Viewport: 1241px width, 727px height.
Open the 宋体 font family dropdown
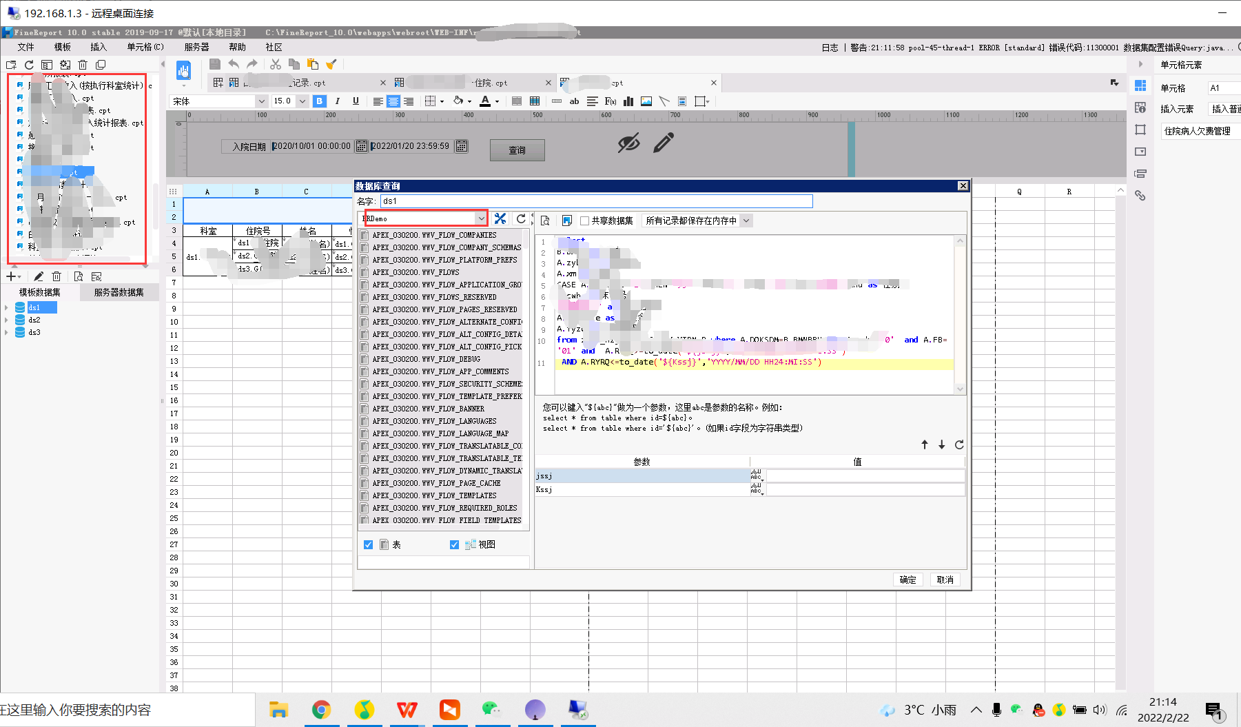pyautogui.click(x=261, y=101)
